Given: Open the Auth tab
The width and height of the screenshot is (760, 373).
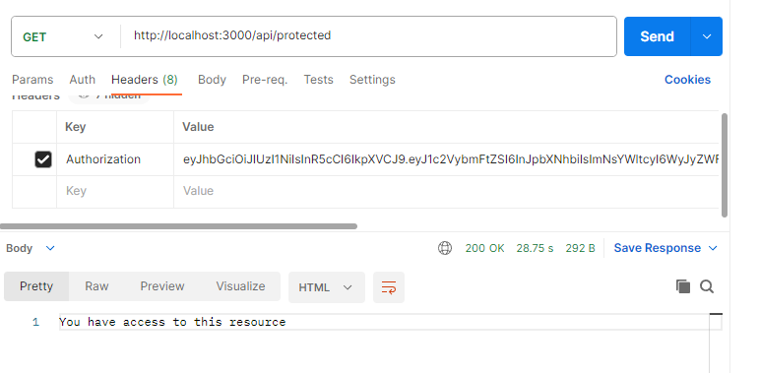Looking at the screenshot, I should click(83, 80).
